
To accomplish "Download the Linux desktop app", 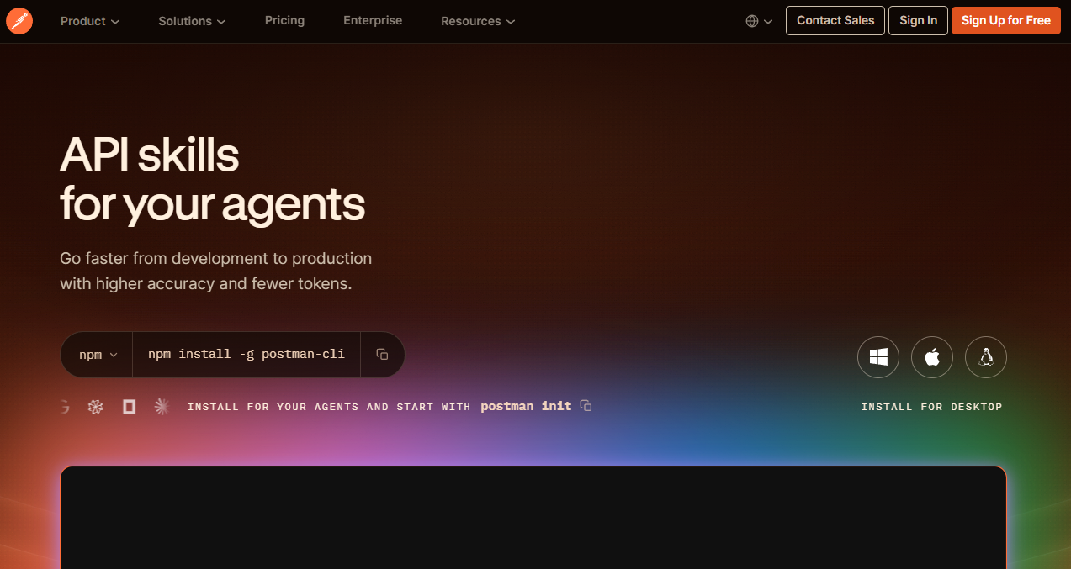I will point(986,357).
